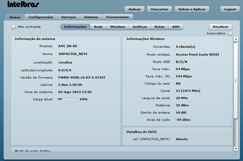243x161 pixels.
Task: Click Salvar e Aplicar button
Action: (192, 9)
